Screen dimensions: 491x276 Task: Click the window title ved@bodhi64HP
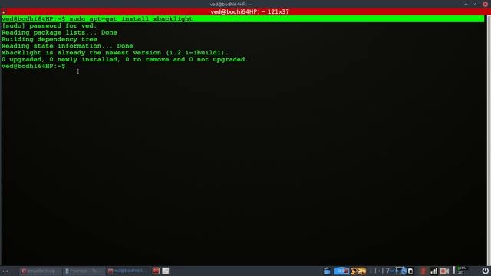pyautogui.click(x=230, y=4)
